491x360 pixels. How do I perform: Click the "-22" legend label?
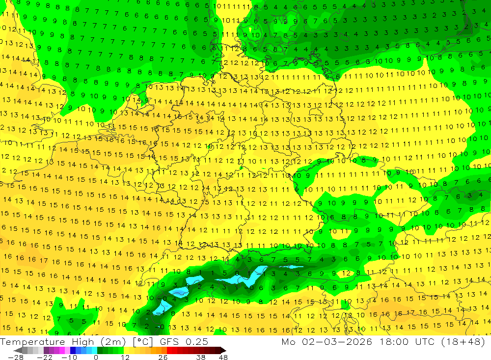pyautogui.click(x=45, y=358)
